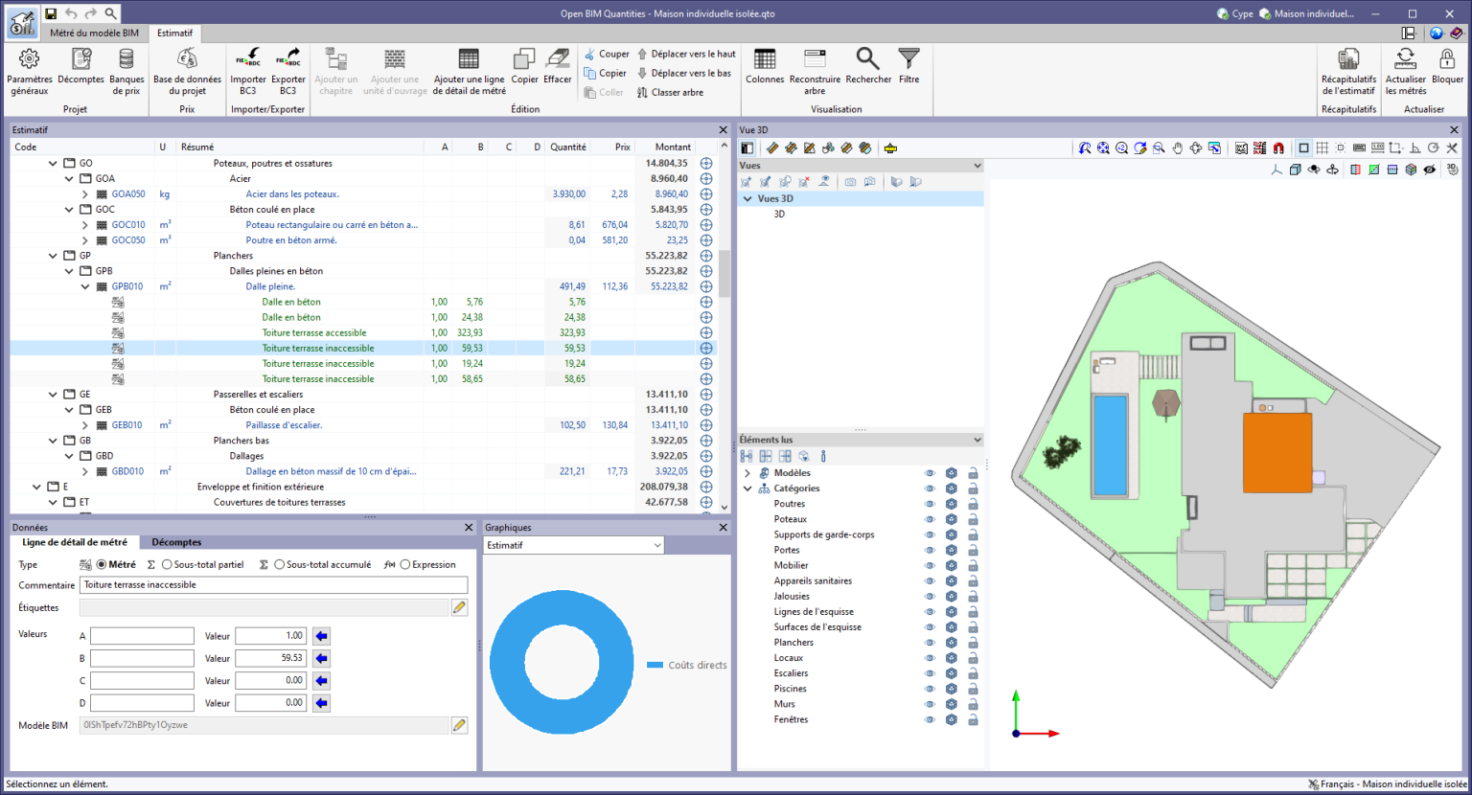Expand the GEB010 item

point(85,425)
